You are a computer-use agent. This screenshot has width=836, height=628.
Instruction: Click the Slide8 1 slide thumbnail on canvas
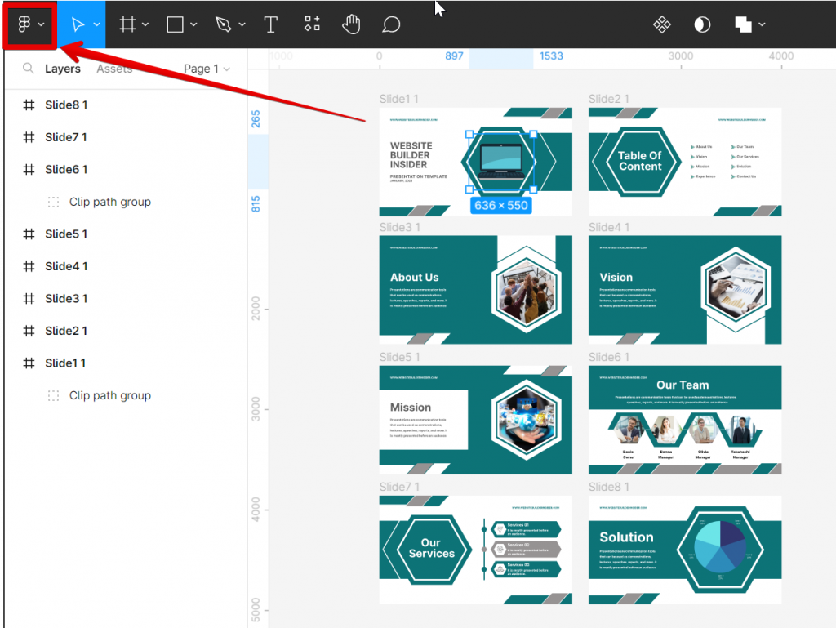tap(684, 549)
